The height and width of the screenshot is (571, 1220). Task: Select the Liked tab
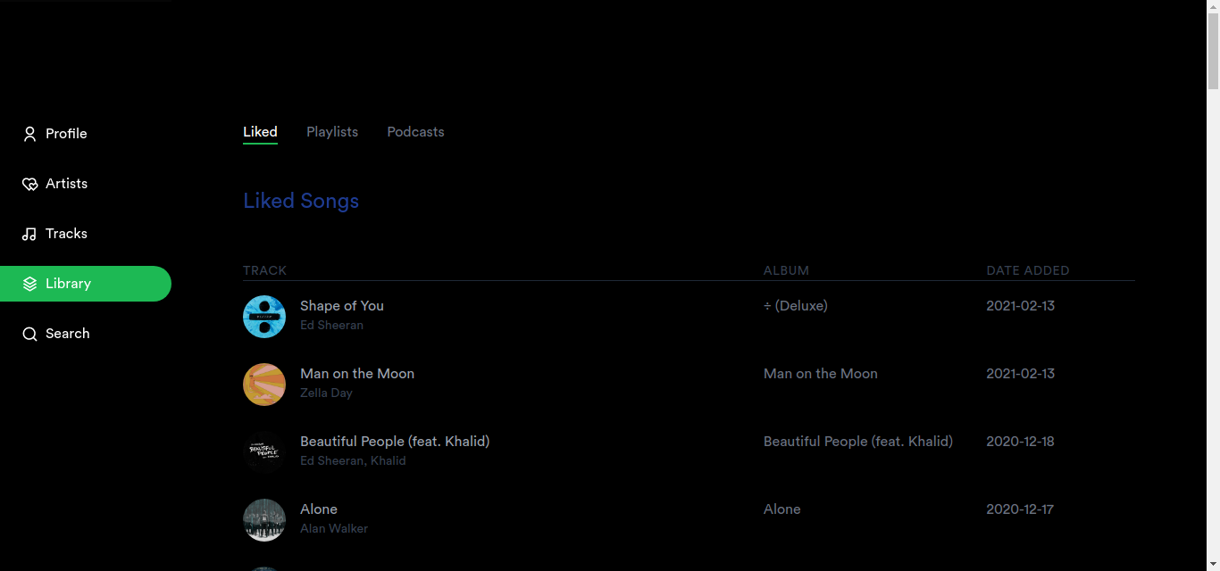260,132
